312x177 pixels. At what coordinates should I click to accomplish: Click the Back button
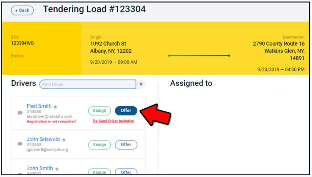coord(22,10)
